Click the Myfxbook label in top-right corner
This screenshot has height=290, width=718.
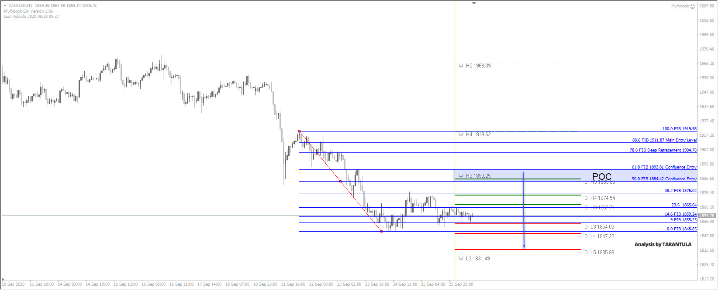pos(680,6)
